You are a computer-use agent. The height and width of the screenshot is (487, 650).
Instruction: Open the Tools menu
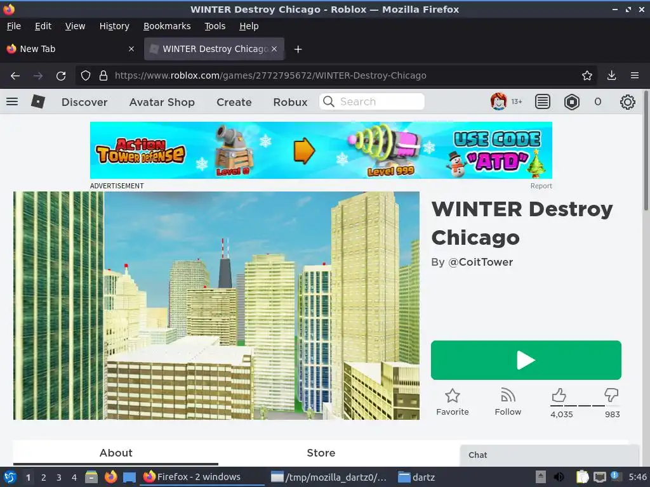215,26
